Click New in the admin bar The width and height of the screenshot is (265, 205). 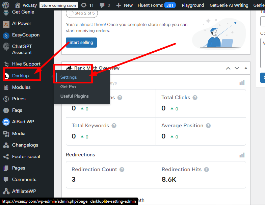point(128,5)
